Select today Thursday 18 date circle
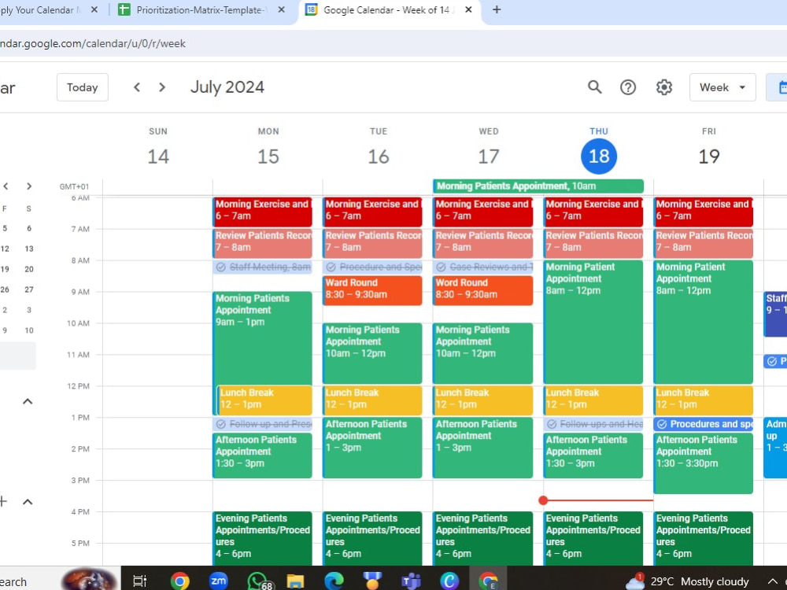Image resolution: width=787 pixels, height=590 pixels. point(599,157)
